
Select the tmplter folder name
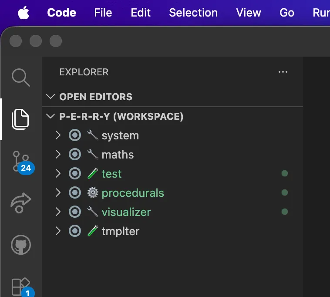pos(121,231)
